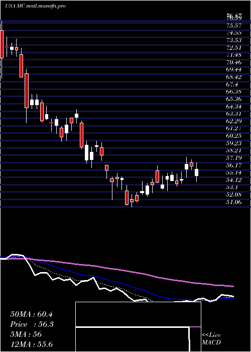Click the 58.21 price axis label
The height and width of the screenshot is (352, 251).
click(234, 150)
